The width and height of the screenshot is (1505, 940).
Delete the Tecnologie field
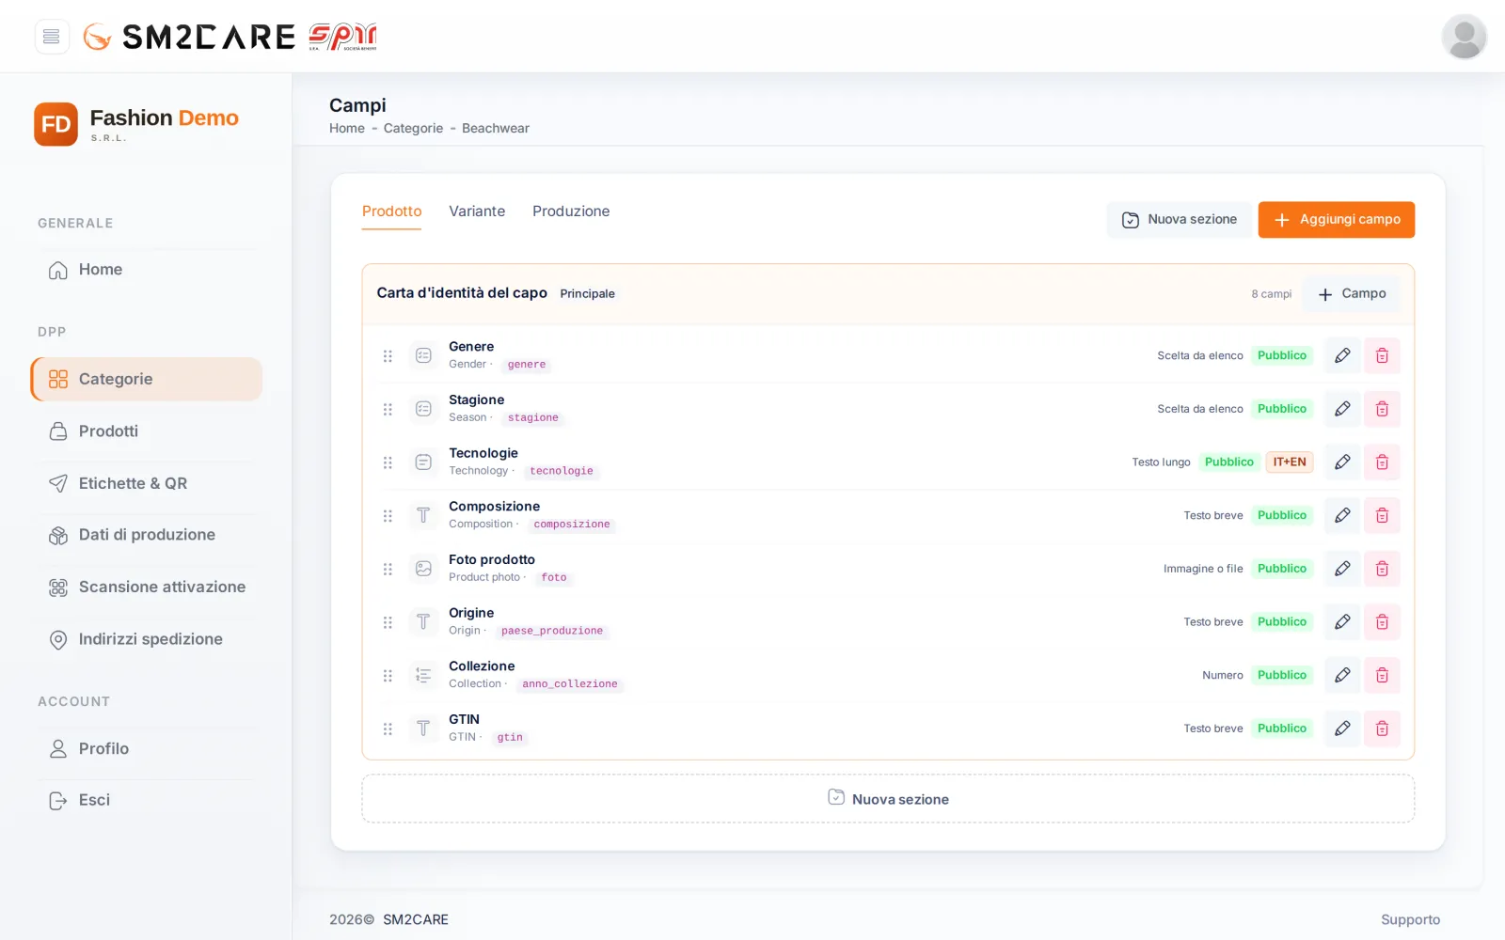tap(1382, 462)
